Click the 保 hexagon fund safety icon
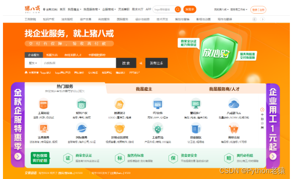The image size is (292, 179). pos(173,158)
